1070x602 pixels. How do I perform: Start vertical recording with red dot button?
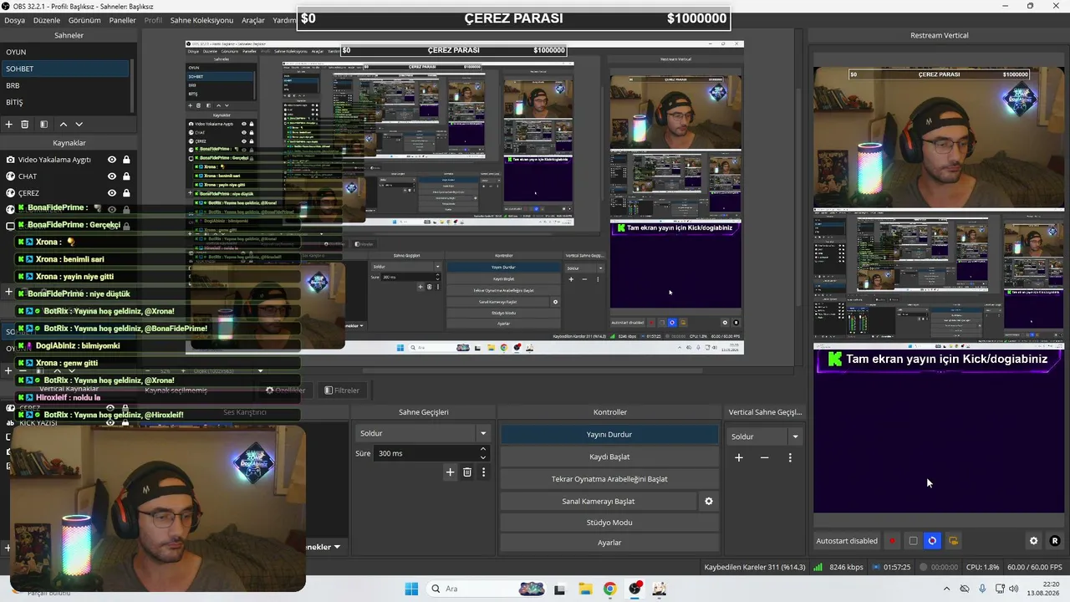[892, 541]
